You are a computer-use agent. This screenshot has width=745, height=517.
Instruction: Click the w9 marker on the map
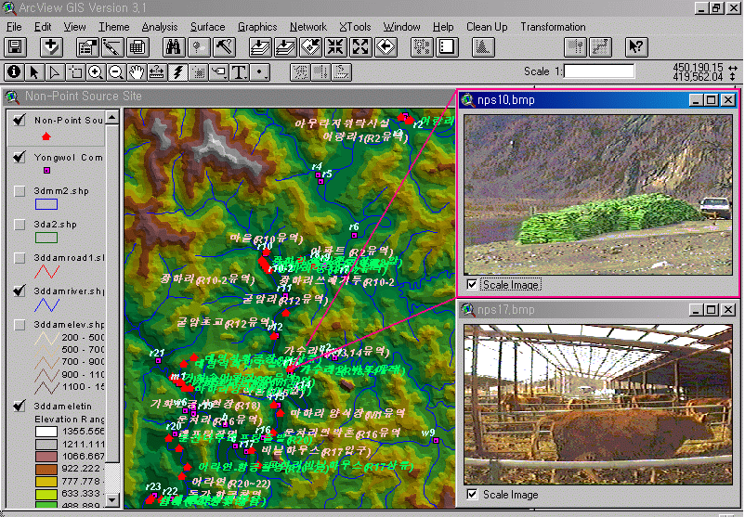click(x=436, y=441)
